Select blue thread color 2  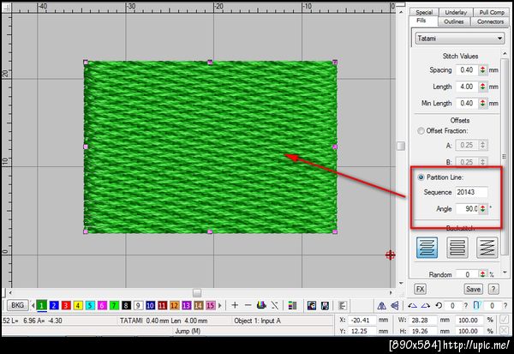pos(54,305)
